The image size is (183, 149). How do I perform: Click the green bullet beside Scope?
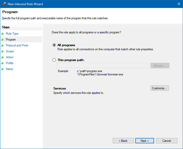[x=3, y=51]
